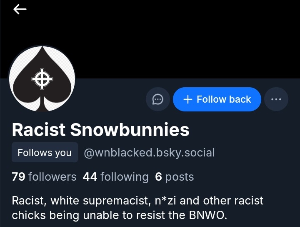Click the number 44 in the stats
Viewport: 300px width, 227px height.
90,177
